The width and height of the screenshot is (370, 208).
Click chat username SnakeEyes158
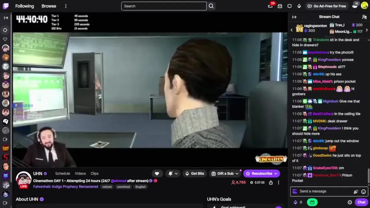coord(325,168)
